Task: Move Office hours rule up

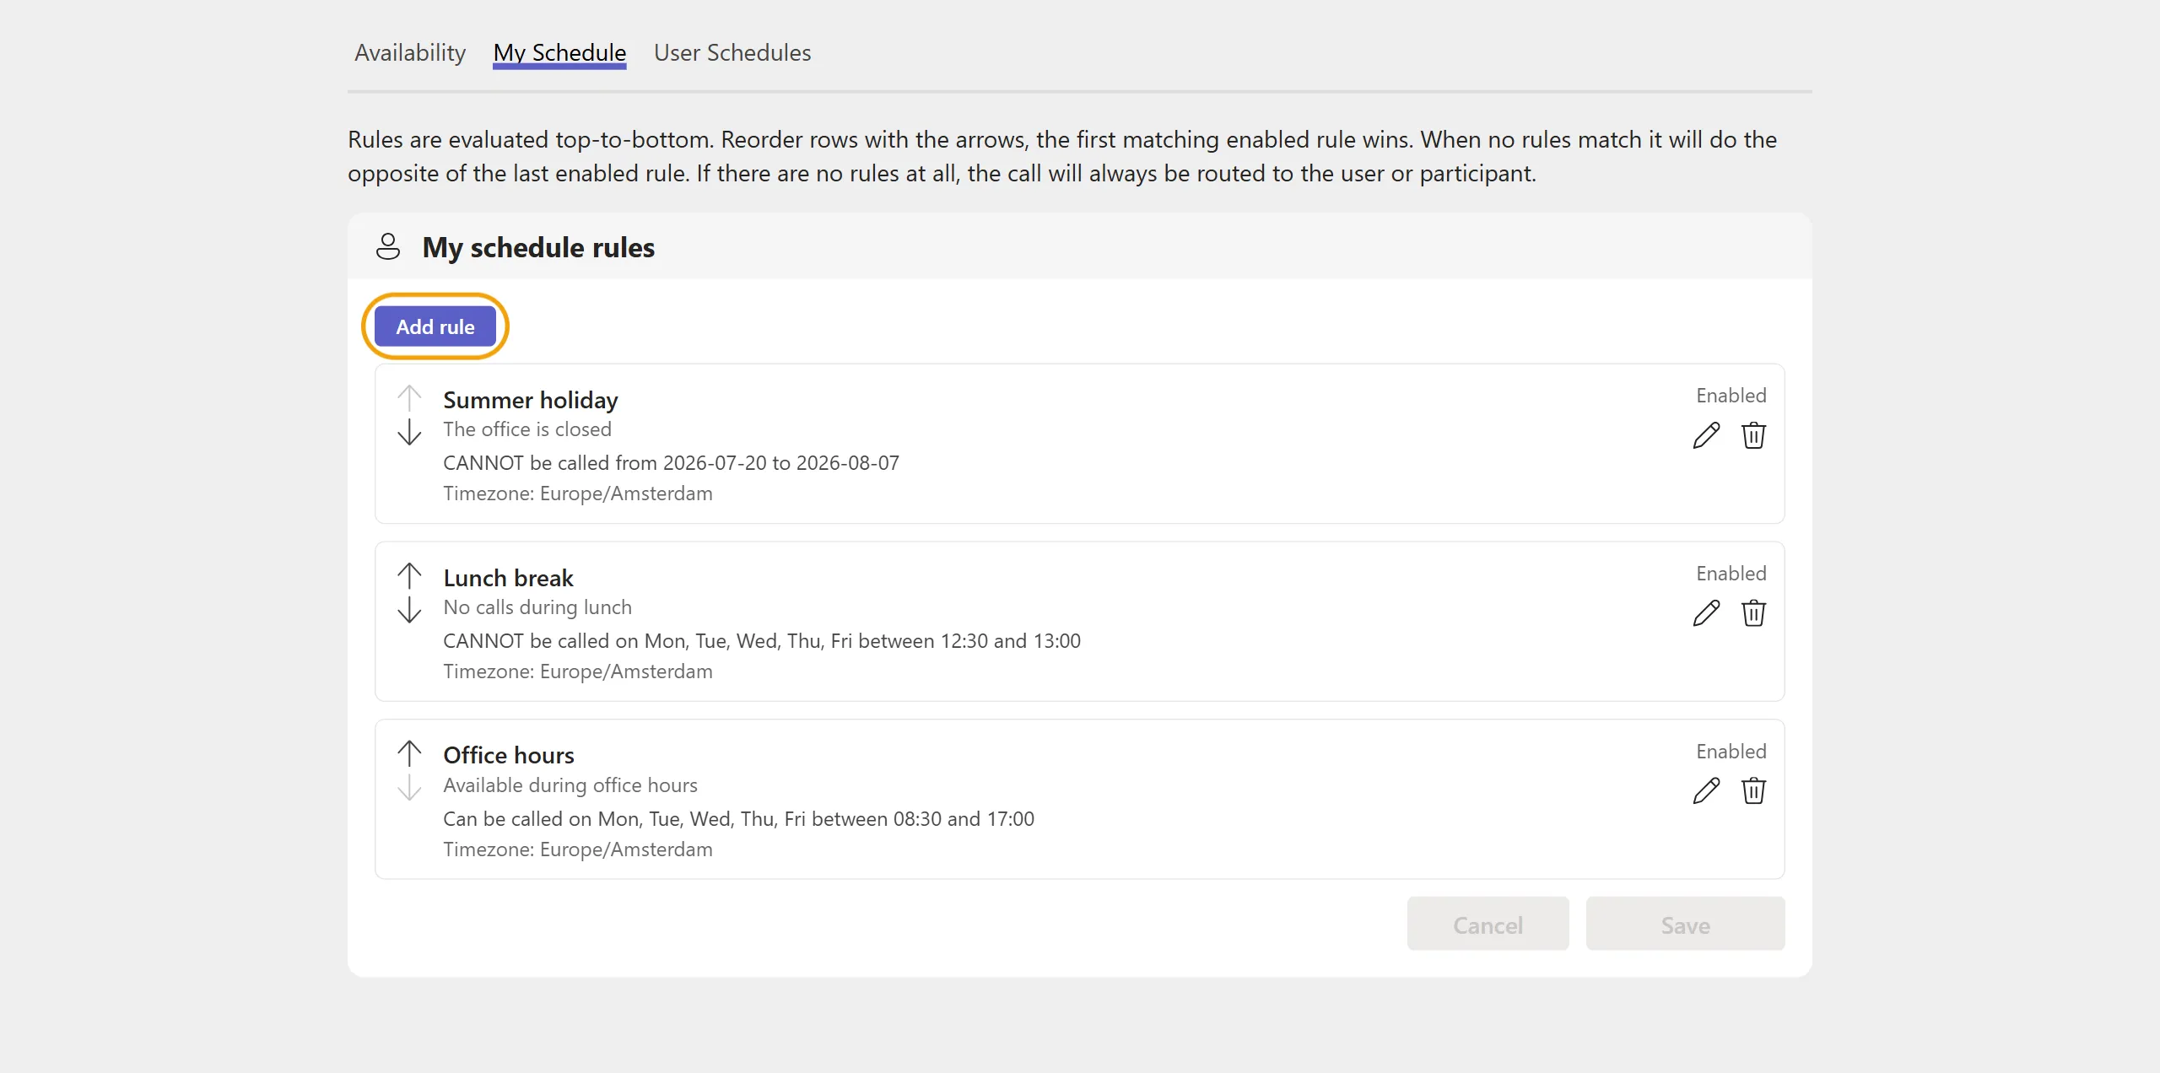Action: [x=409, y=753]
